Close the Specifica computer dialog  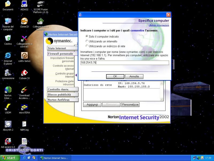pos(169,15)
